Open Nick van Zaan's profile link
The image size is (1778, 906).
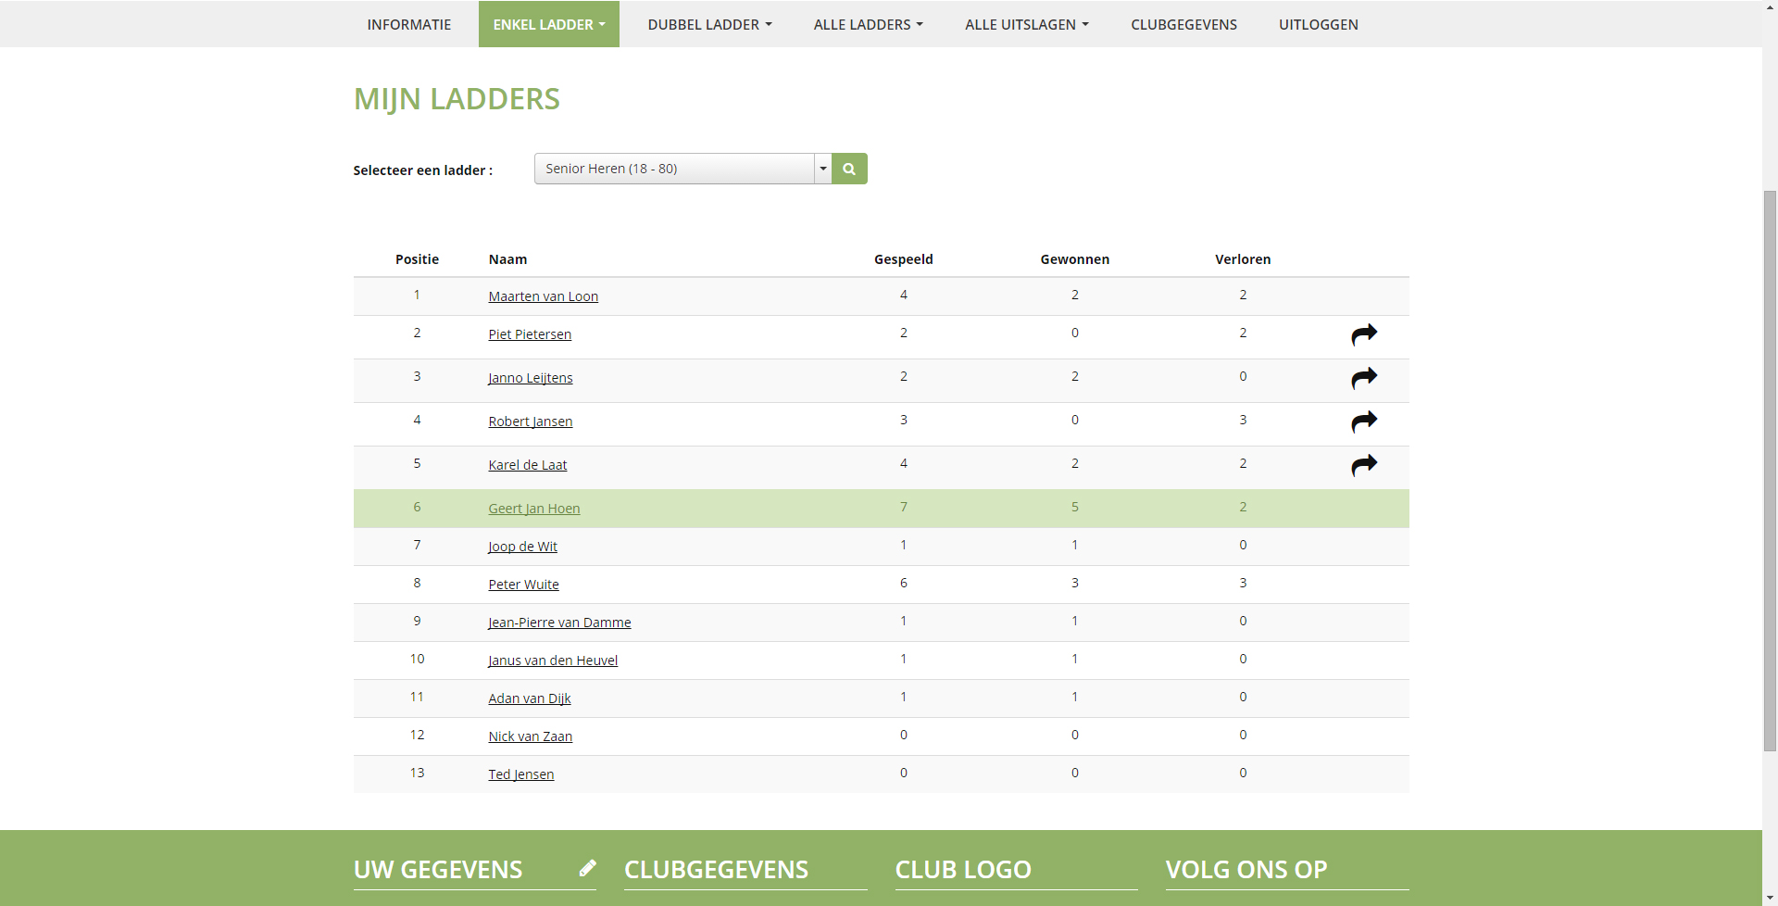point(531,736)
